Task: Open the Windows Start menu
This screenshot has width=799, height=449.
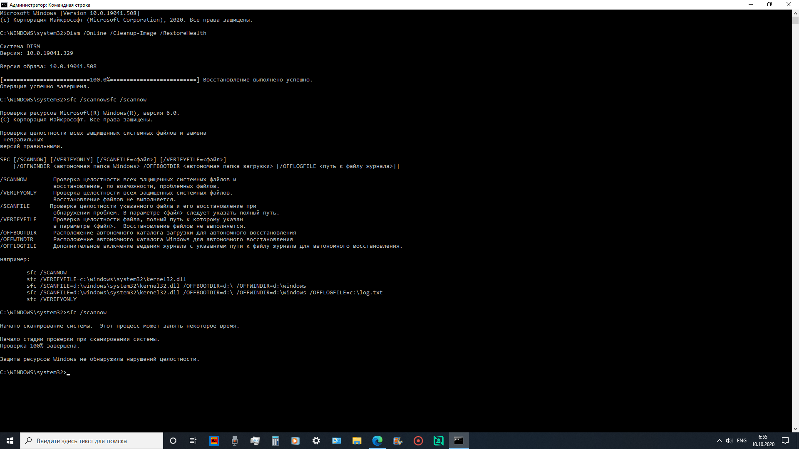Action: tap(10, 441)
